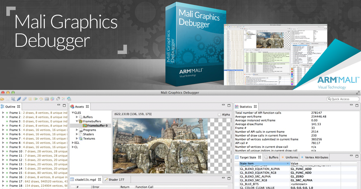The height and width of the screenshot is (189, 361).
Task: Click the Assets panel icon beside its tab label
Action: (72, 106)
